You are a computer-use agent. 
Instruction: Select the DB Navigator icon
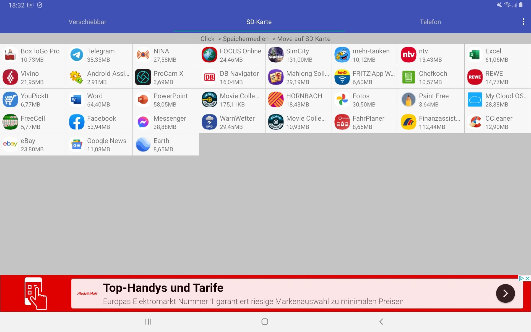(209, 77)
